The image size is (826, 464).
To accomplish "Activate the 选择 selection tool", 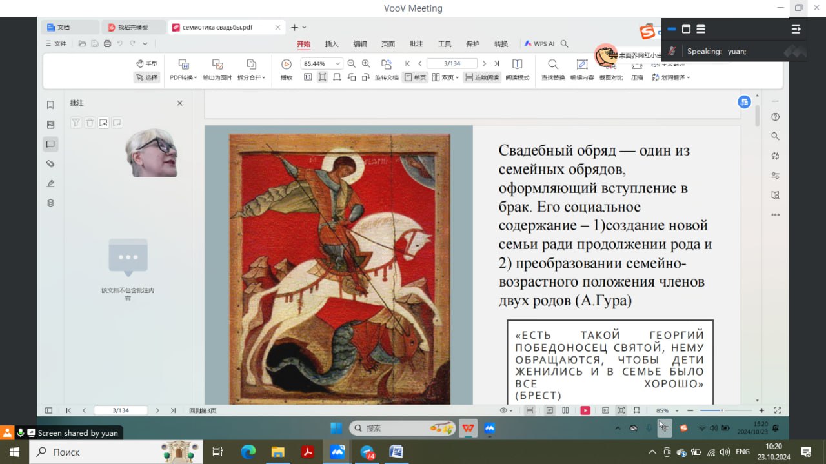I will (x=146, y=77).
